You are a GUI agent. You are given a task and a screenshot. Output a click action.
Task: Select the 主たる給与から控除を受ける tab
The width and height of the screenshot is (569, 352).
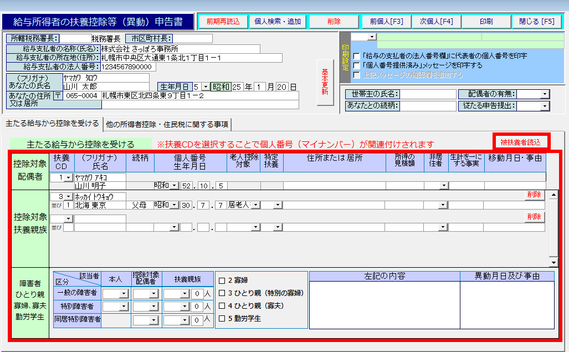(52, 123)
